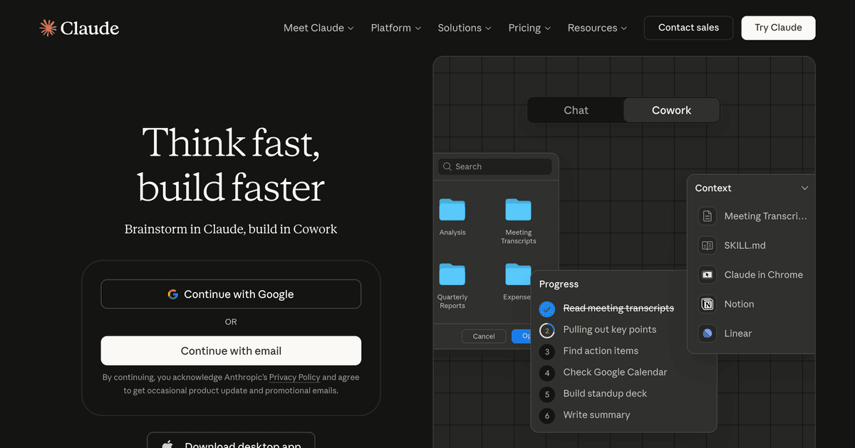
Task: Open the Quarterly Reports folder icon
Action: (452, 274)
